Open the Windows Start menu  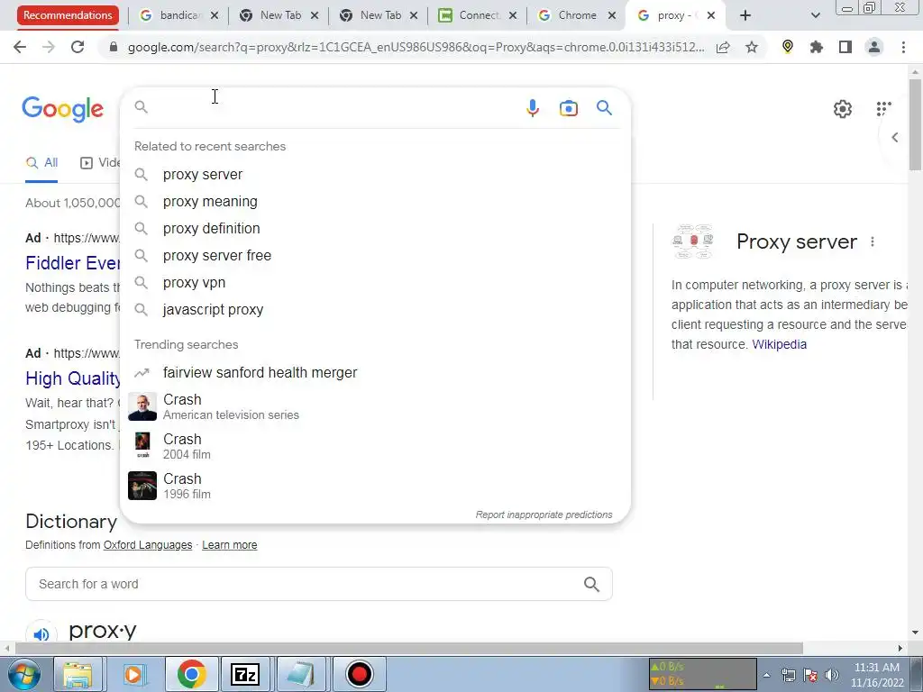[x=23, y=674]
